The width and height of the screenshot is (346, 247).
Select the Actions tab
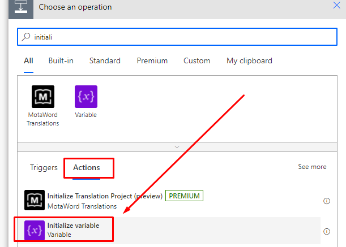(87, 167)
